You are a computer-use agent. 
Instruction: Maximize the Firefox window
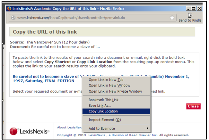[194, 9]
